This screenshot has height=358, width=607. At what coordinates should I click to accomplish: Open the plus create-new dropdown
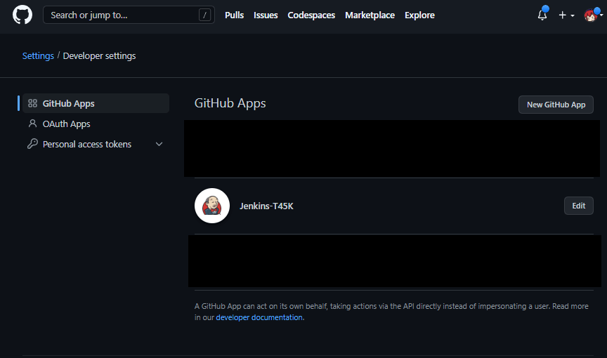coord(566,15)
